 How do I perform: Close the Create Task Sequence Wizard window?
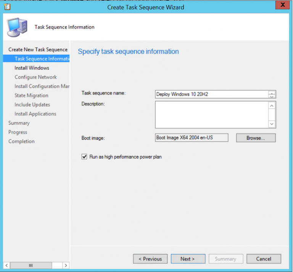[281, 6]
